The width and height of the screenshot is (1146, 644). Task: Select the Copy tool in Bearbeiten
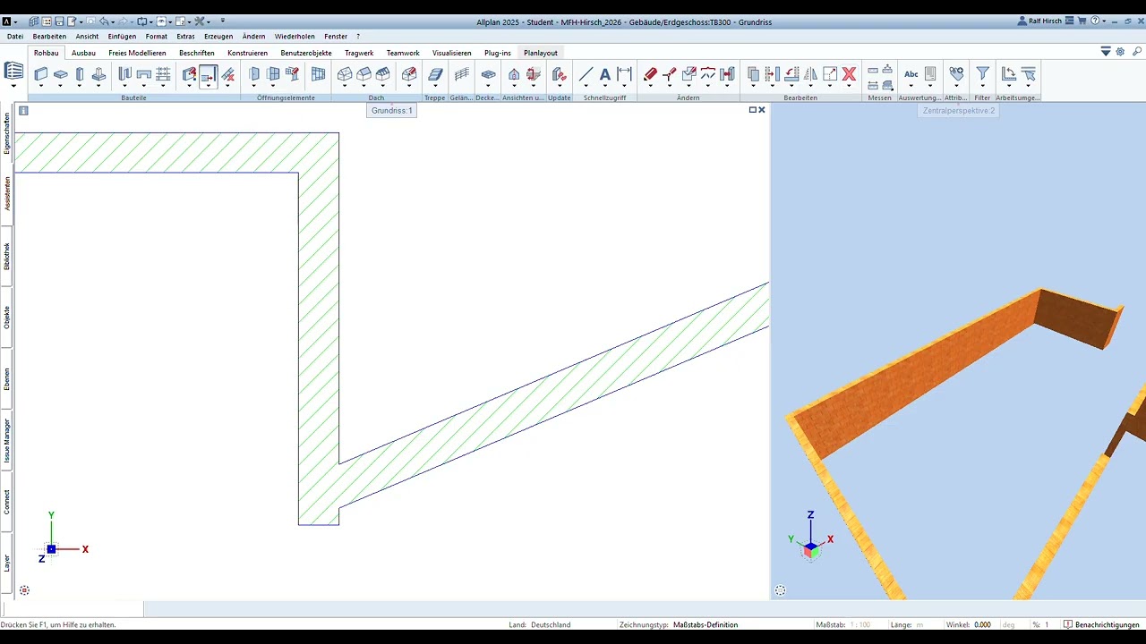(x=753, y=74)
